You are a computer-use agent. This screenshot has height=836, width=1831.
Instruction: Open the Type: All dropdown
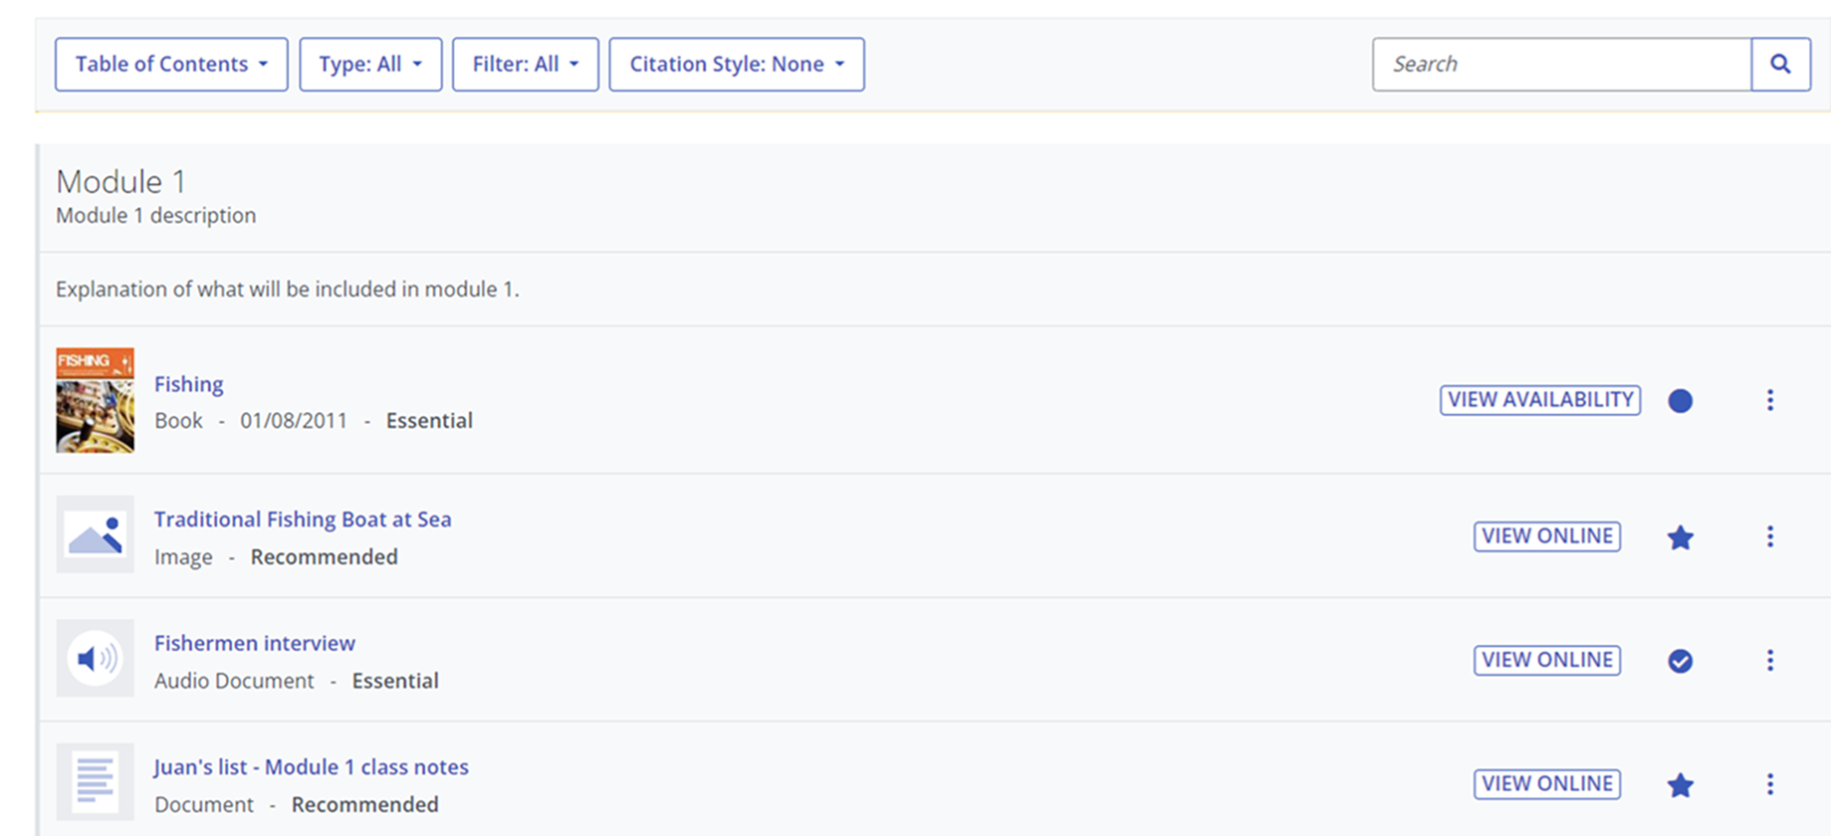pyautogui.click(x=370, y=65)
